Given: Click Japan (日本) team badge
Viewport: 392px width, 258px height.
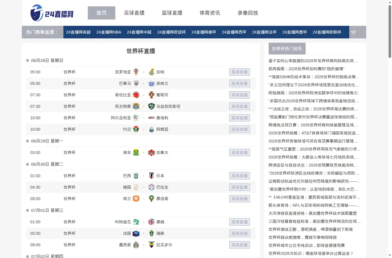Looking at the screenshot, I should (152, 176).
